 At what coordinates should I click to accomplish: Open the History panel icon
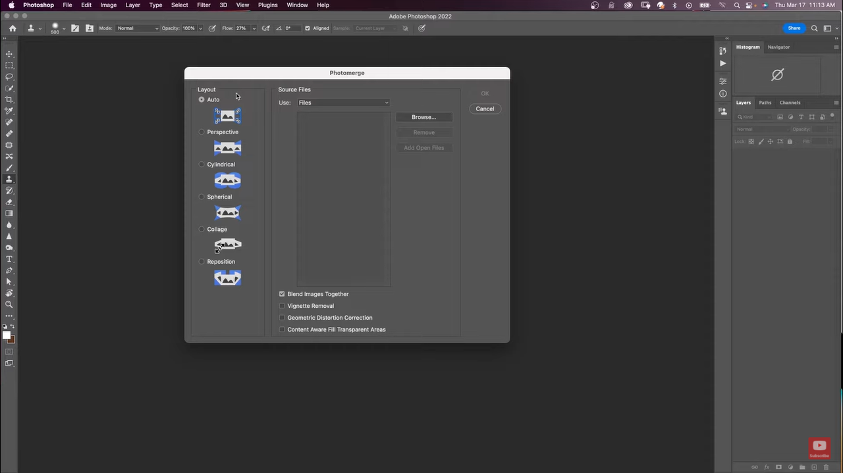pyautogui.click(x=722, y=50)
